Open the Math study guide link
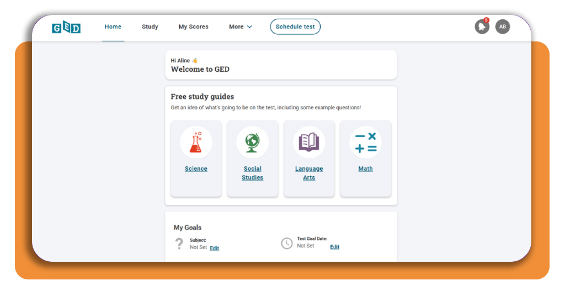 [x=365, y=169]
